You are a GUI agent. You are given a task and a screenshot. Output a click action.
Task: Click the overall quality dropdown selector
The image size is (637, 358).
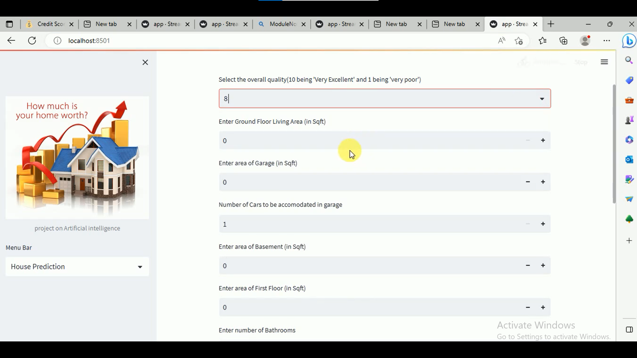(385, 98)
